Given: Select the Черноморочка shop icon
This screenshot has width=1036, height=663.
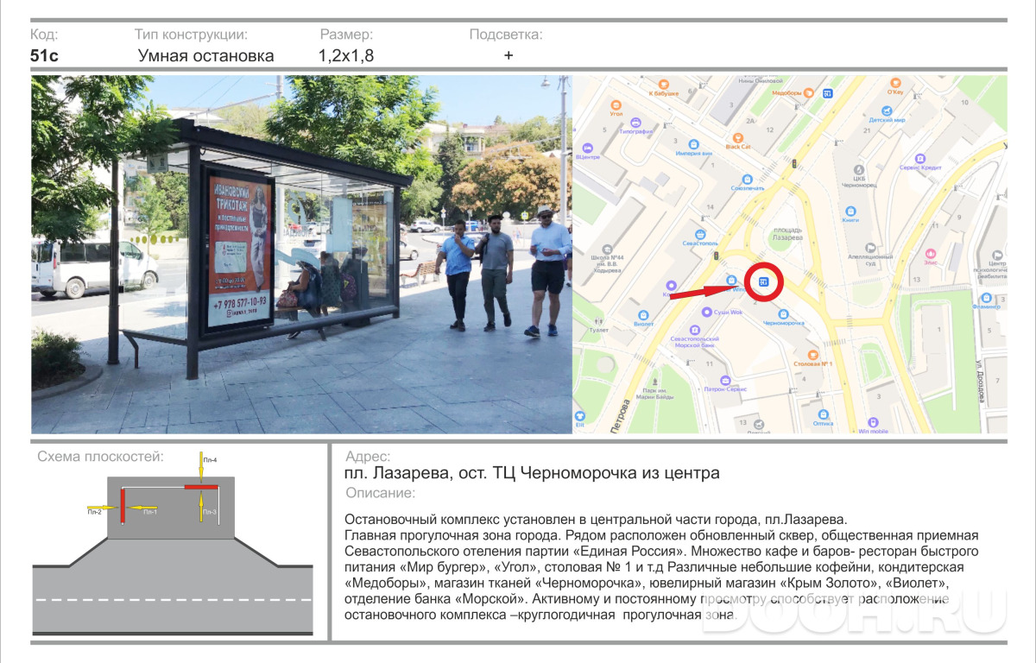Looking at the screenshot, I should click(783, 314).
